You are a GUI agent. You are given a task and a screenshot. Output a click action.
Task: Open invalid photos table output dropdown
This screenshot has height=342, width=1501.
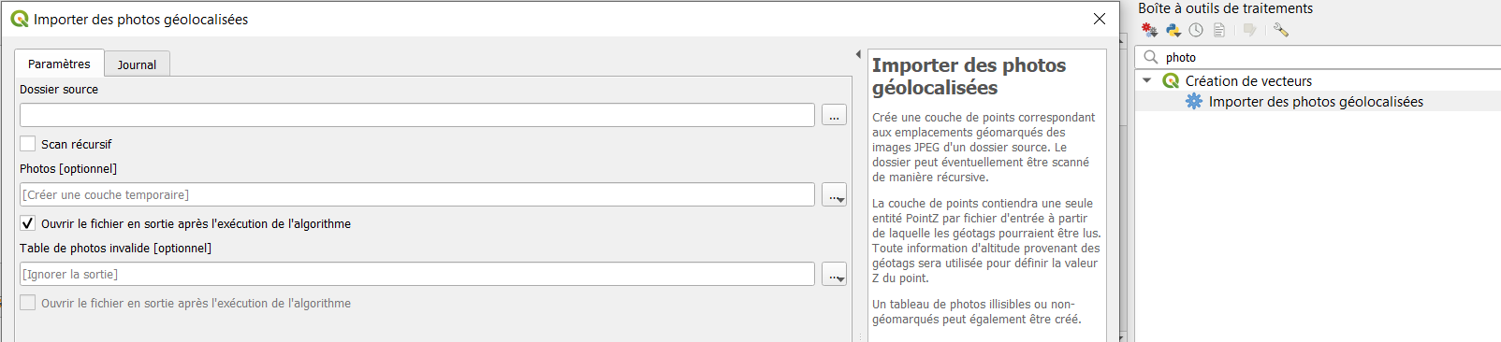coord(834,274)
